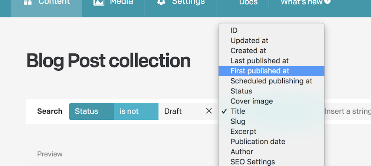Screen dimensions: 371x166
Task: Pick Scheduled publishing at option
Action: coord(272,81)
